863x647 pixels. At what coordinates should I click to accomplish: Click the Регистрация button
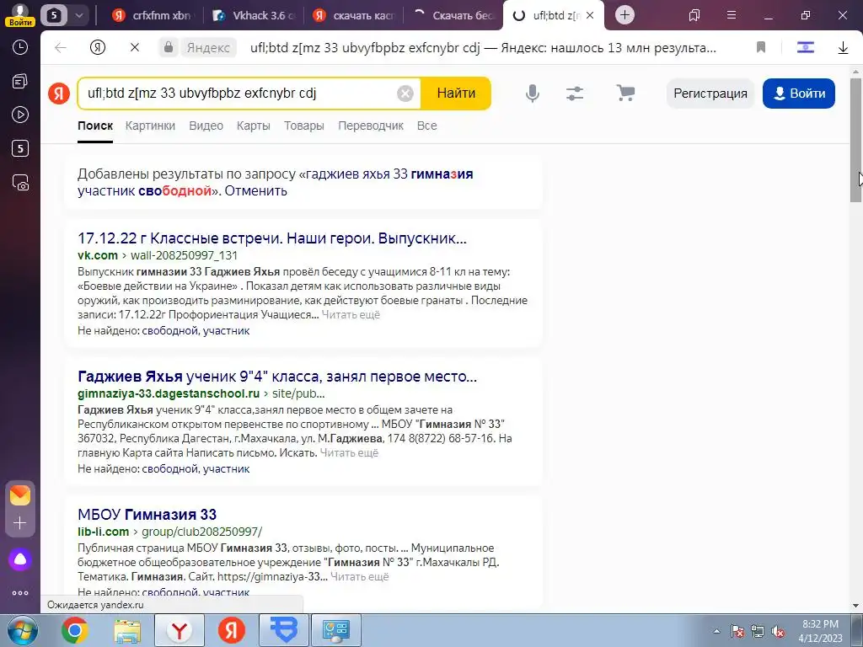710,93
